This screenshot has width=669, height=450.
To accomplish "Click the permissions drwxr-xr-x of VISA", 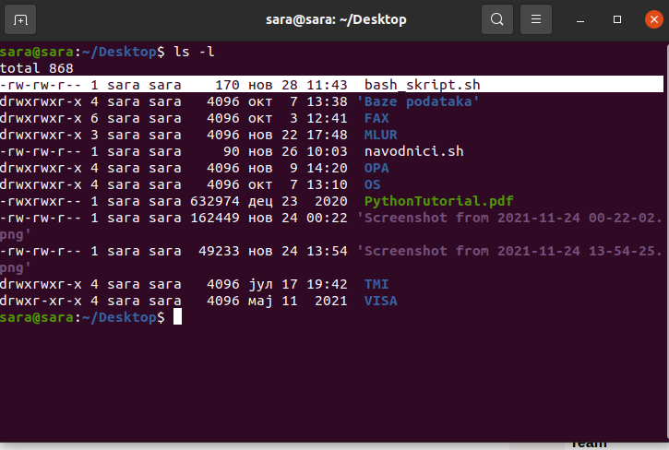I will [41, 302].
